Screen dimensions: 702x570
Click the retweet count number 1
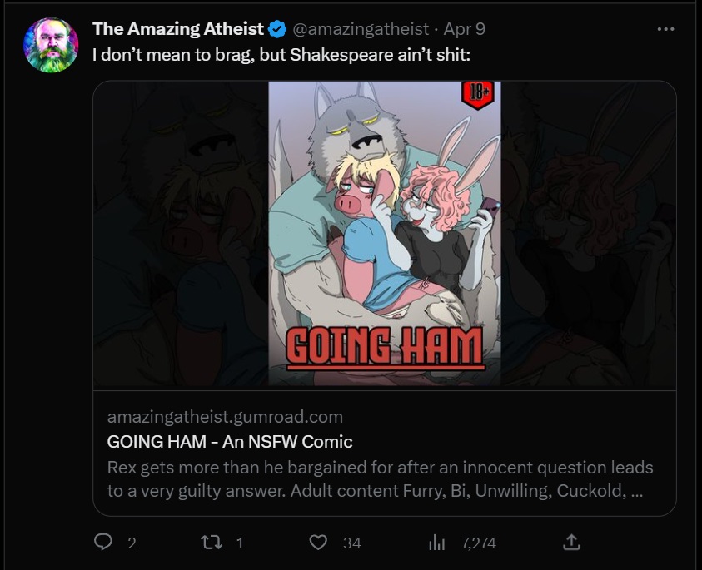click(x=240, y=543)
